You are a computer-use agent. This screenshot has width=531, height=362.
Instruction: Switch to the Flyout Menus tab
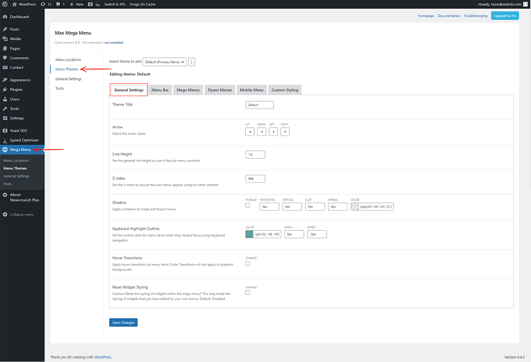220,90
